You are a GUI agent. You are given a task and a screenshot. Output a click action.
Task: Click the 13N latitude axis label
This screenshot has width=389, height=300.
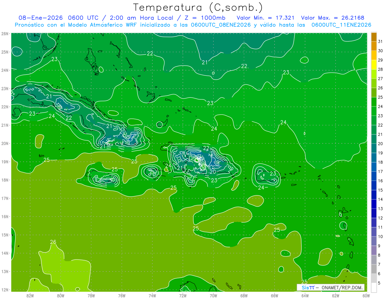(5, 272)
